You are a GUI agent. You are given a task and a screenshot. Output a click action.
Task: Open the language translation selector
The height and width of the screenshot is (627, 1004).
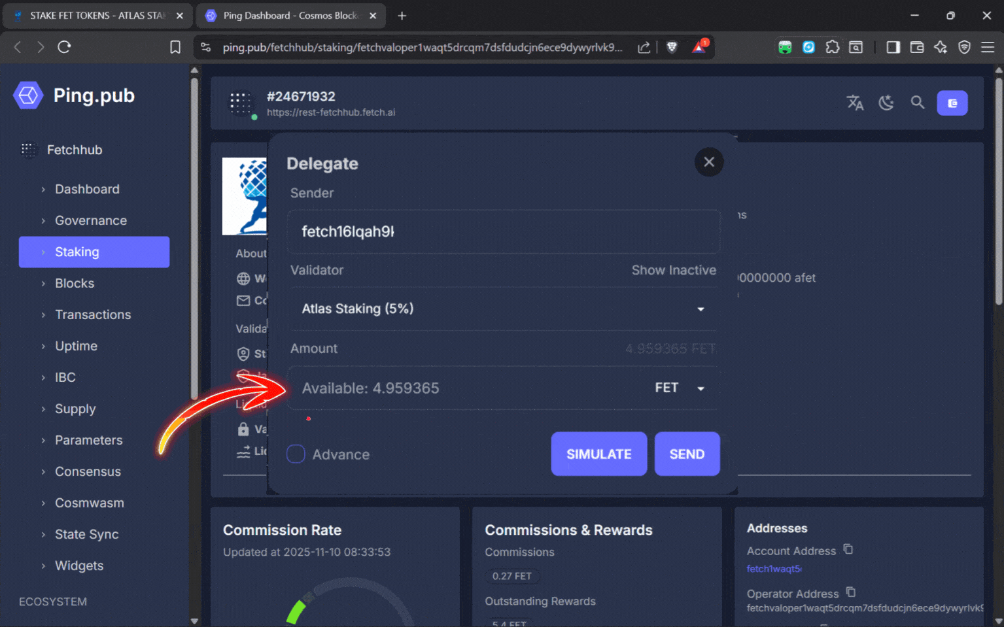tap(855, 103)
